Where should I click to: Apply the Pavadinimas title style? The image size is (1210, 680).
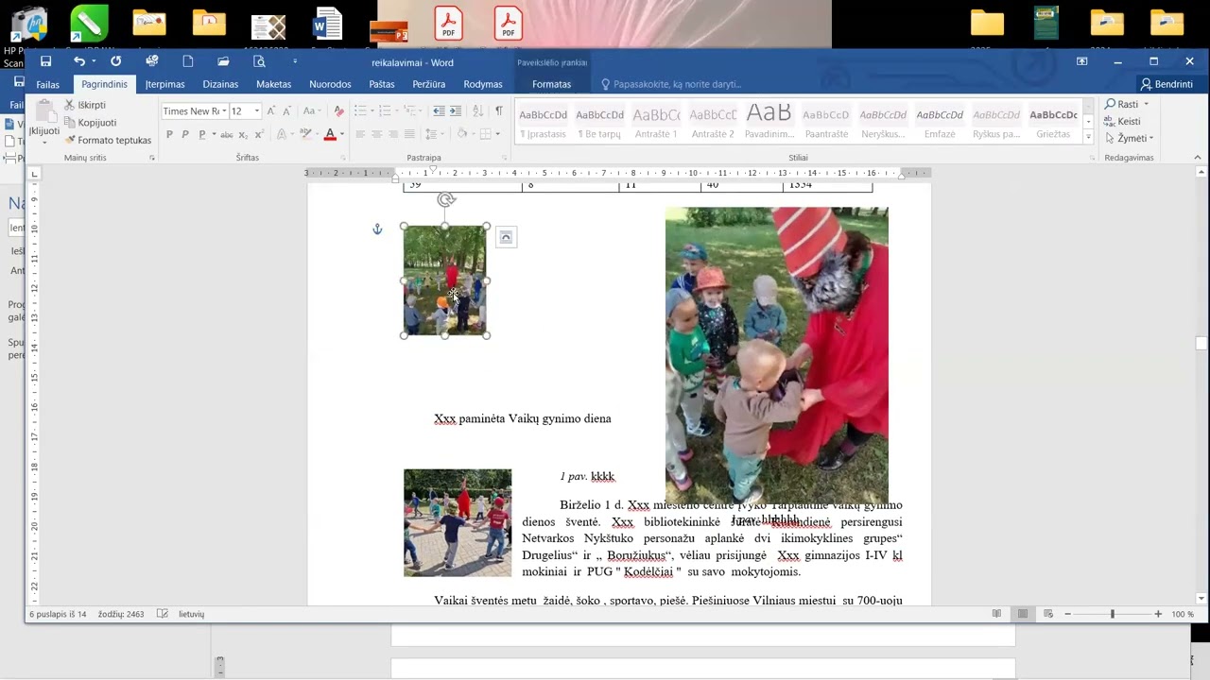(x=769, y=123)
